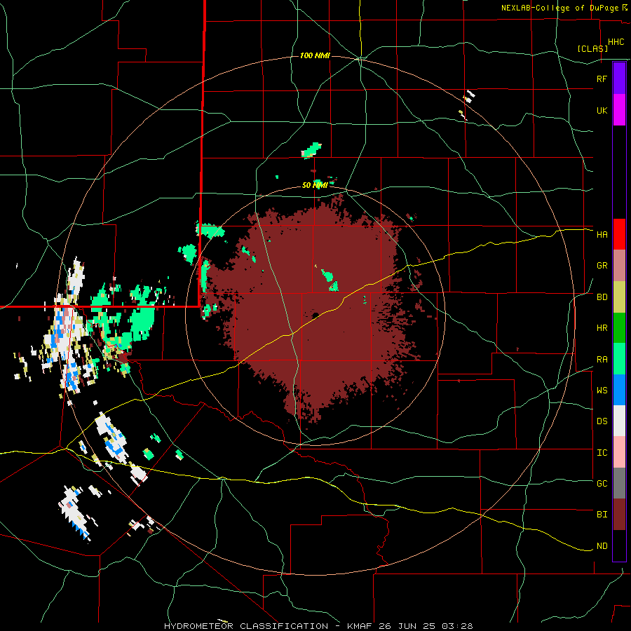Viewport: 631px width, 631px height.
Task: Click the RA light green legend swatch
Action: (x=619, y=359)
